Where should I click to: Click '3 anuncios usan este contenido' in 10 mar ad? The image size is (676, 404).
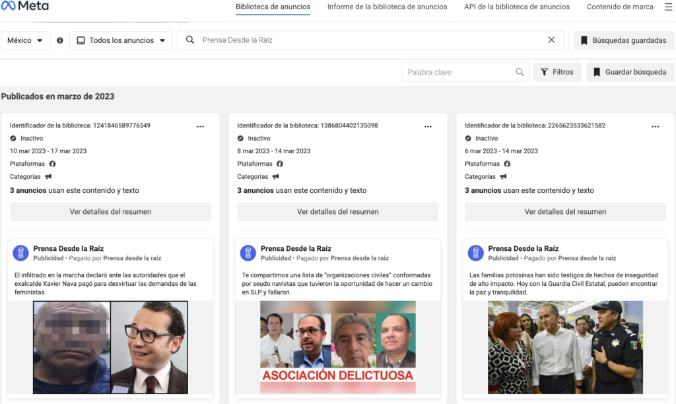pos(75,190)
